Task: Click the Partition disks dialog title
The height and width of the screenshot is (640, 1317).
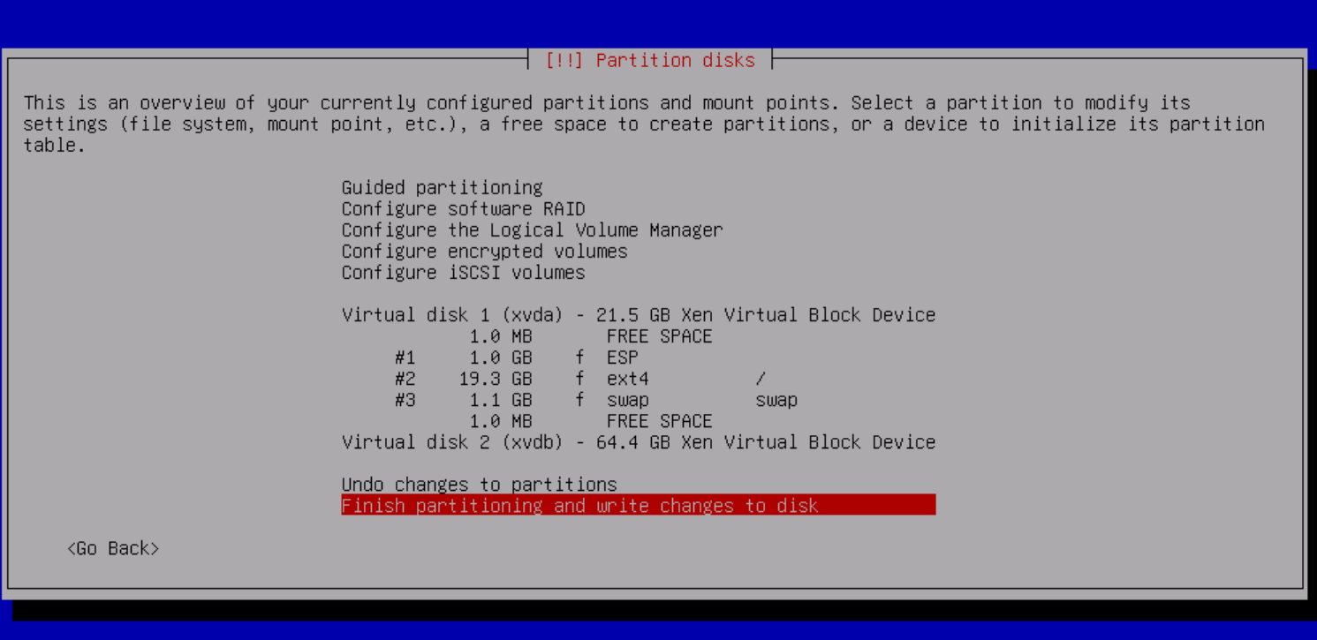Action: (x=650, y=61)
